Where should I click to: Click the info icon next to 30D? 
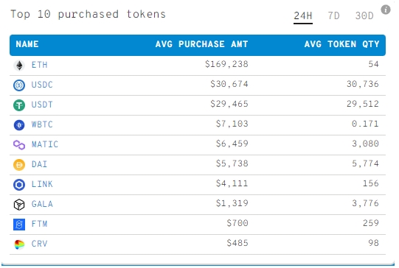(x=386, y=10)
